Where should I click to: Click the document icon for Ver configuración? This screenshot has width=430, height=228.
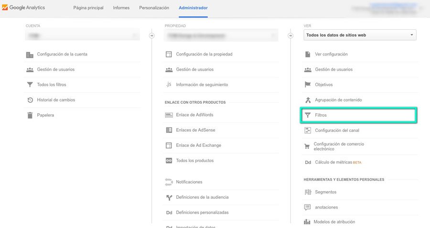coord(308,54)
